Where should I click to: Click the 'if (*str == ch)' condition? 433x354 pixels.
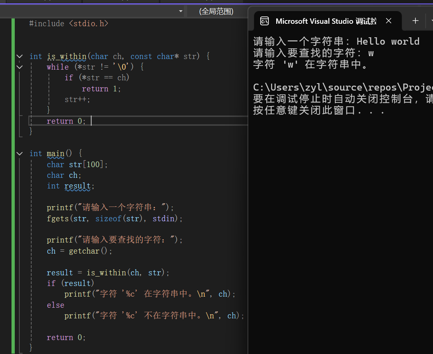point(97,78)
